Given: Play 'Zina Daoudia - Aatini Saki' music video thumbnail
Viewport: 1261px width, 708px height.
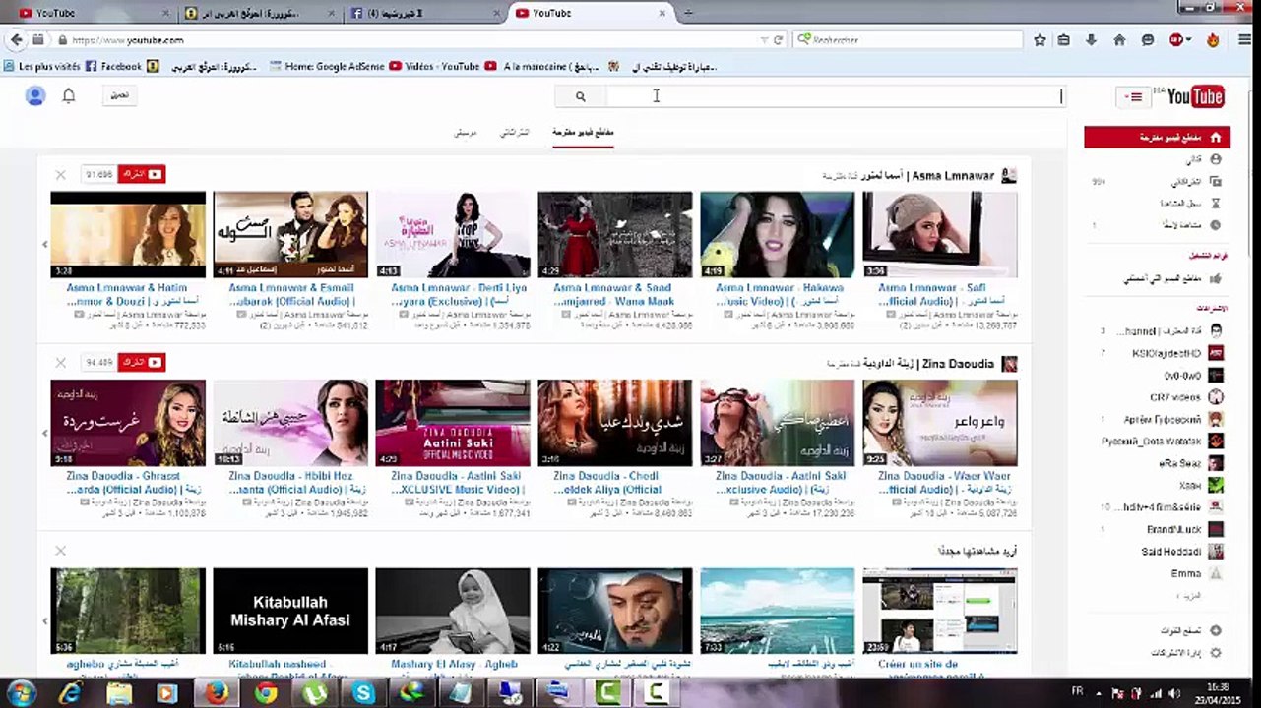Looking at the screenshot, I should [x=453, y=423].
